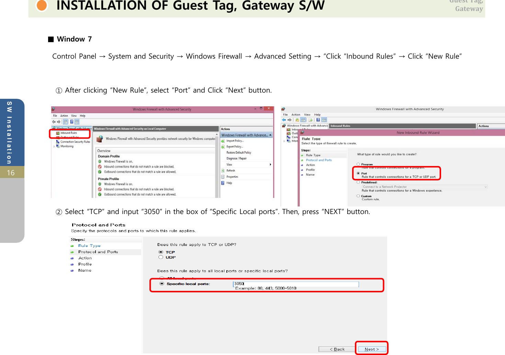
Task: Click Refresh action text in Actions pane
Action: pyautogui.click(x=231, y=171)
